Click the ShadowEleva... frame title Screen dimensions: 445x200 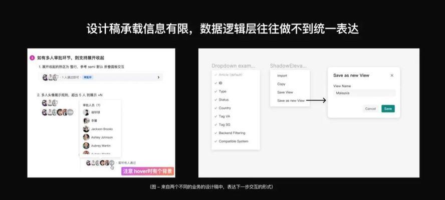coord(288,65)
